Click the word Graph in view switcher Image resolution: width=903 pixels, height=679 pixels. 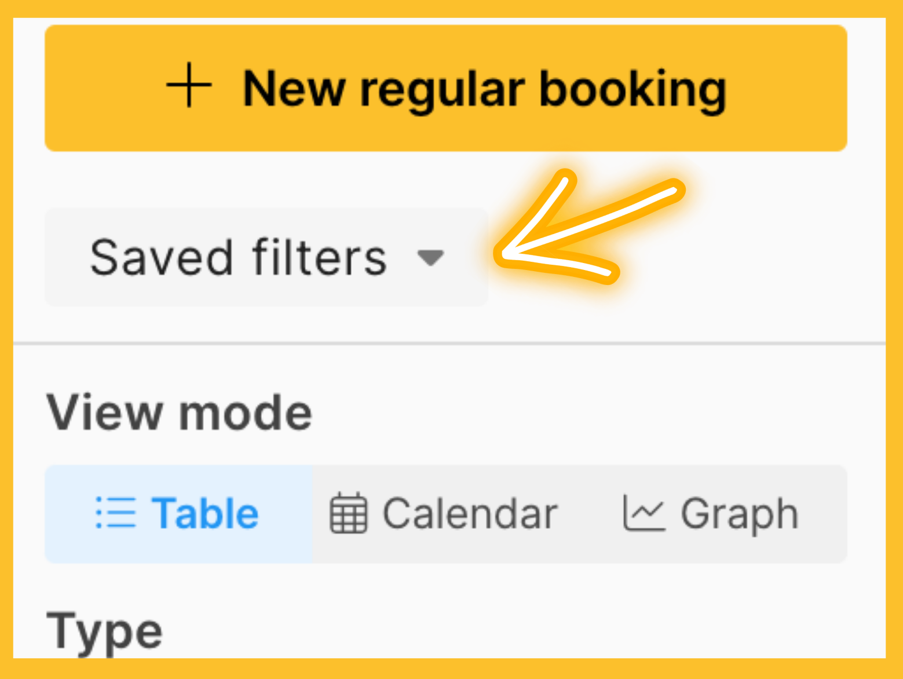tap(740, 514)
